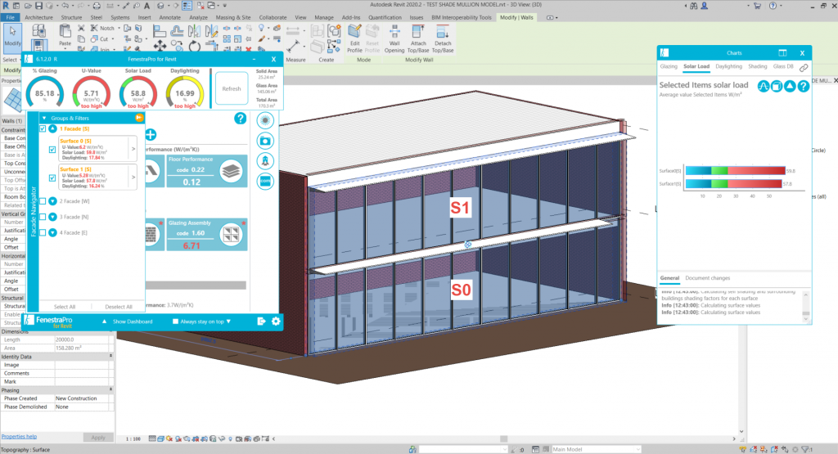Click the Paste clipboard tool
The width and height of the screenshot is (838, 454).
point(65,35)
